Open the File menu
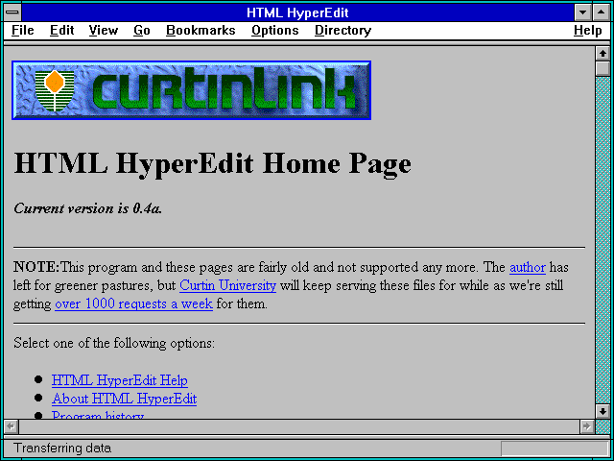 pos(23,31)
